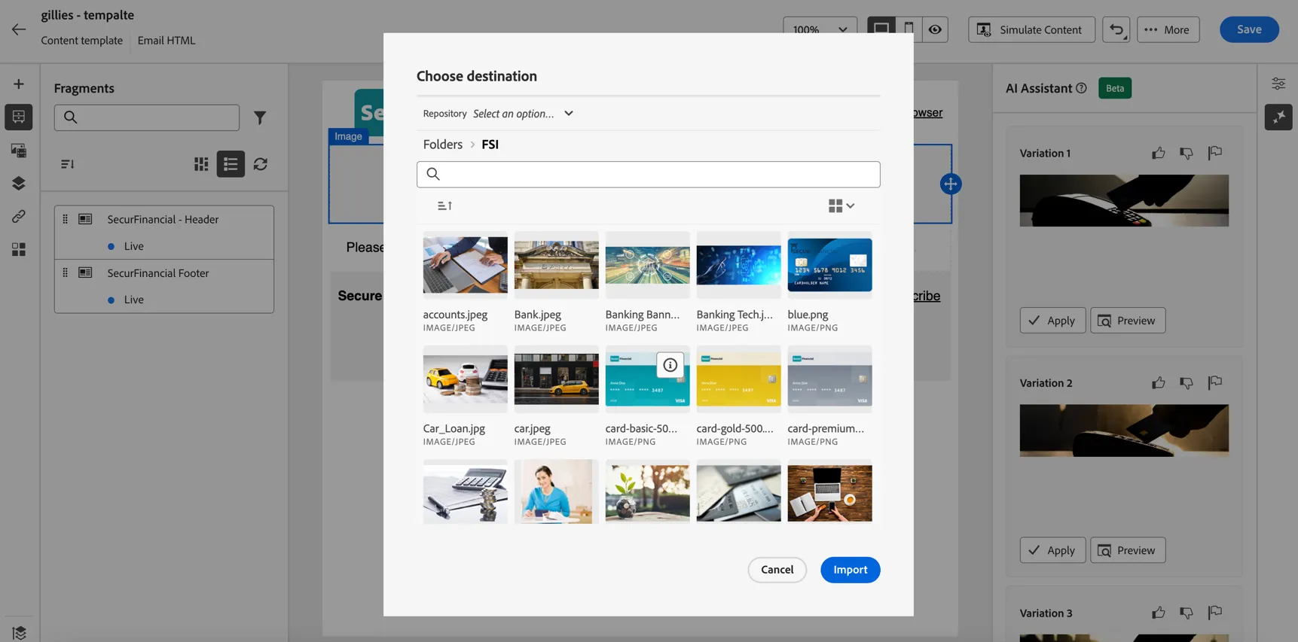This screenshot has height=642, width=1298.
Task: Flag Variation 1 as inappropriate
Action: 1214,153
